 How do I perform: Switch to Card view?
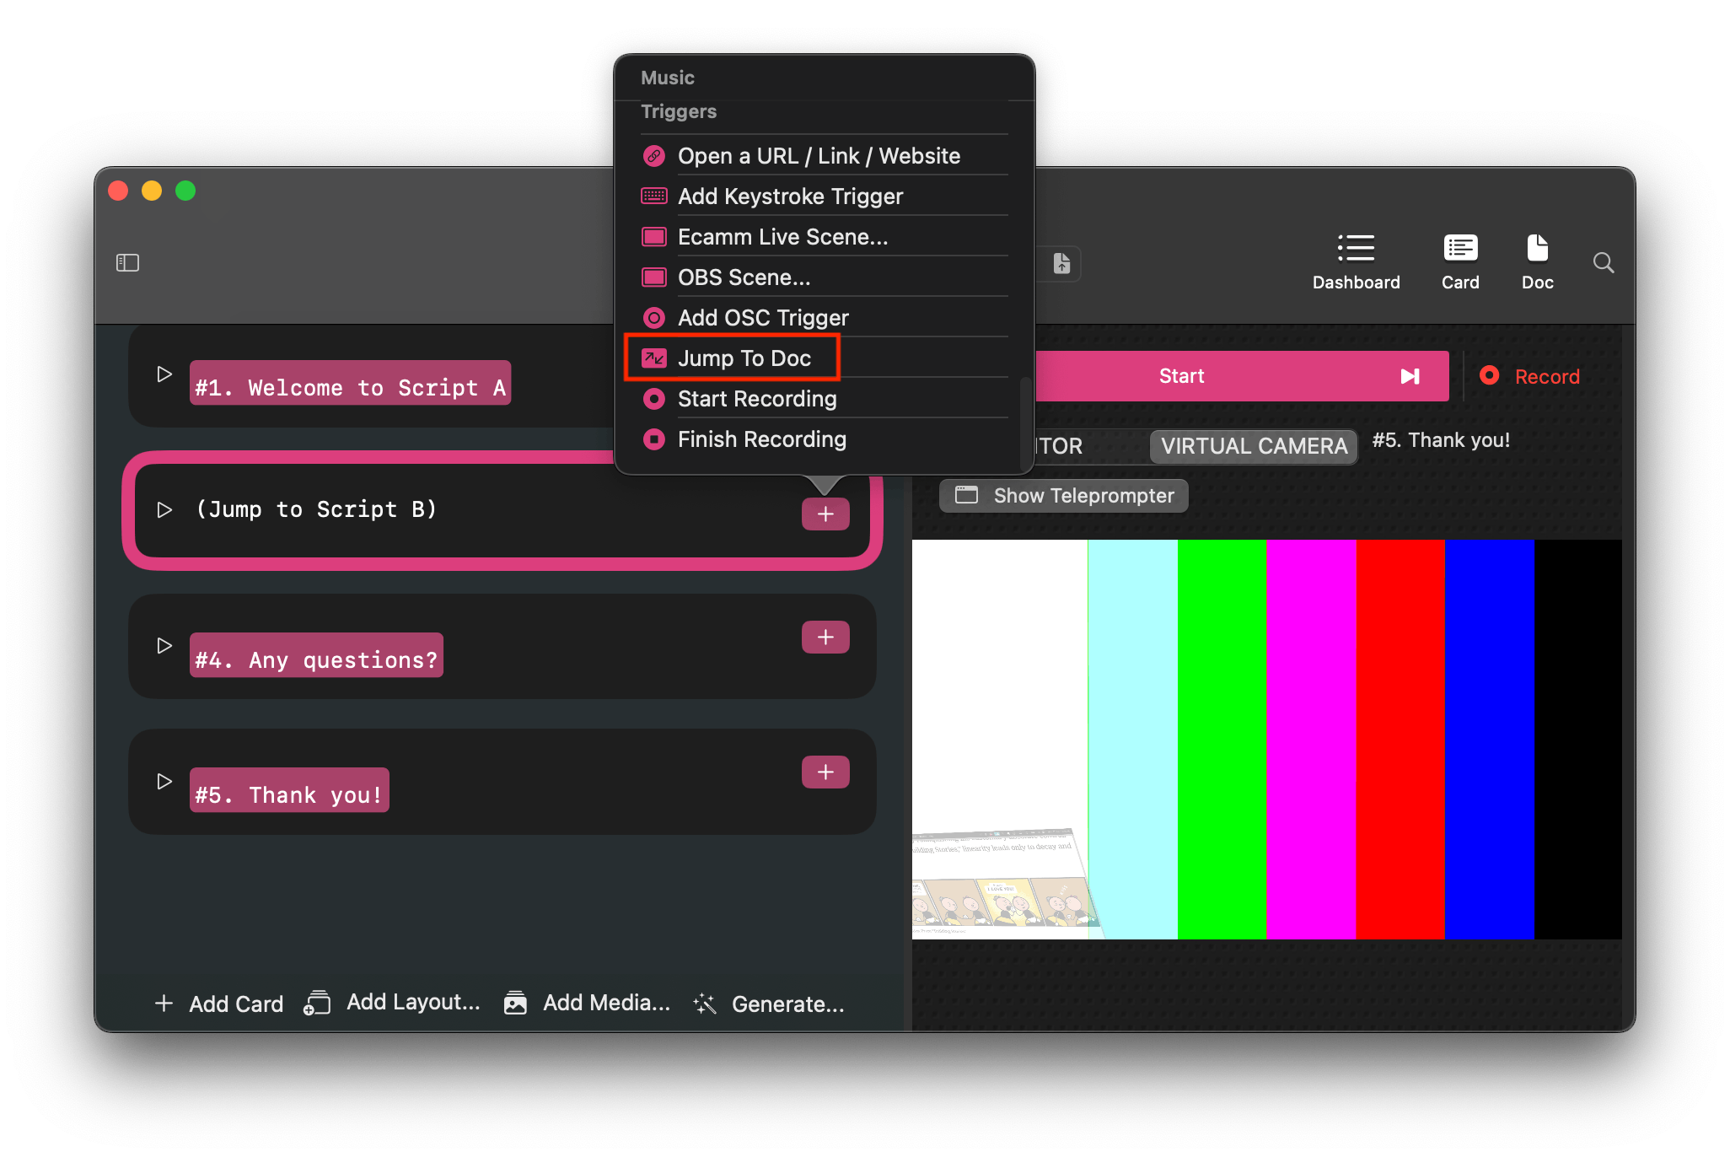click(1459, 262)
